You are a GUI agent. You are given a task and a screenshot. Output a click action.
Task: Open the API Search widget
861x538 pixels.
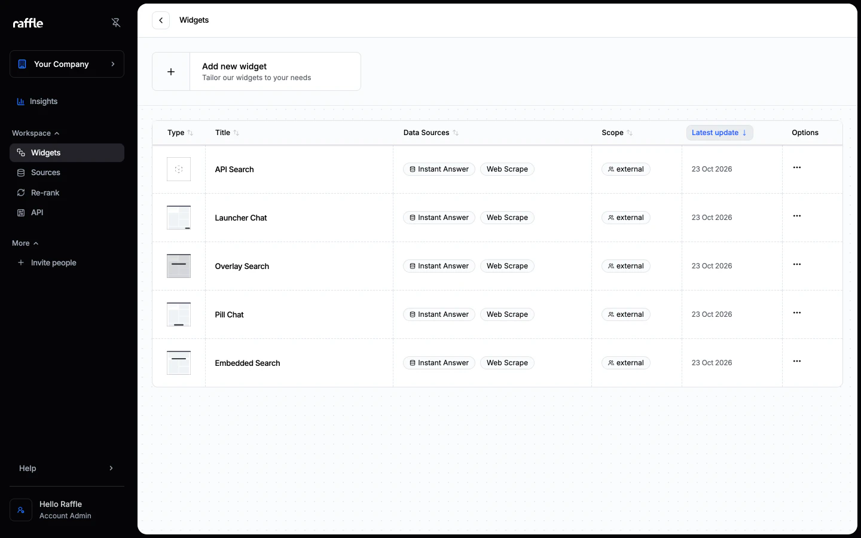pyautogui.click(x=234, y=169)
